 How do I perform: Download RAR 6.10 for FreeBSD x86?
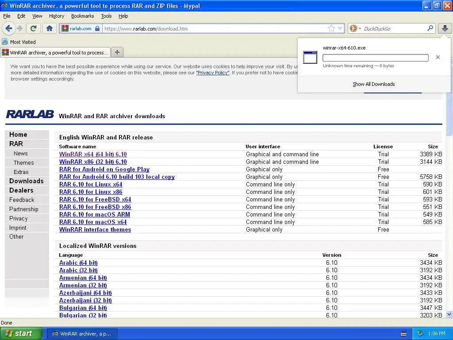[x=95, y=207]
